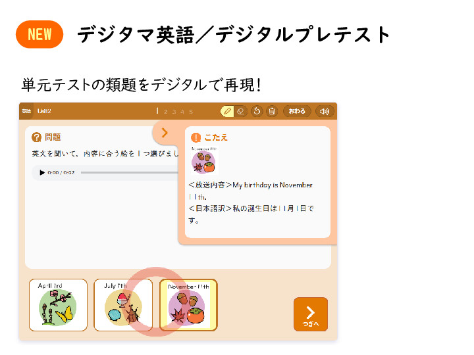Jump to question 4 in the header

pyautogui.click(x=182, y=112)
